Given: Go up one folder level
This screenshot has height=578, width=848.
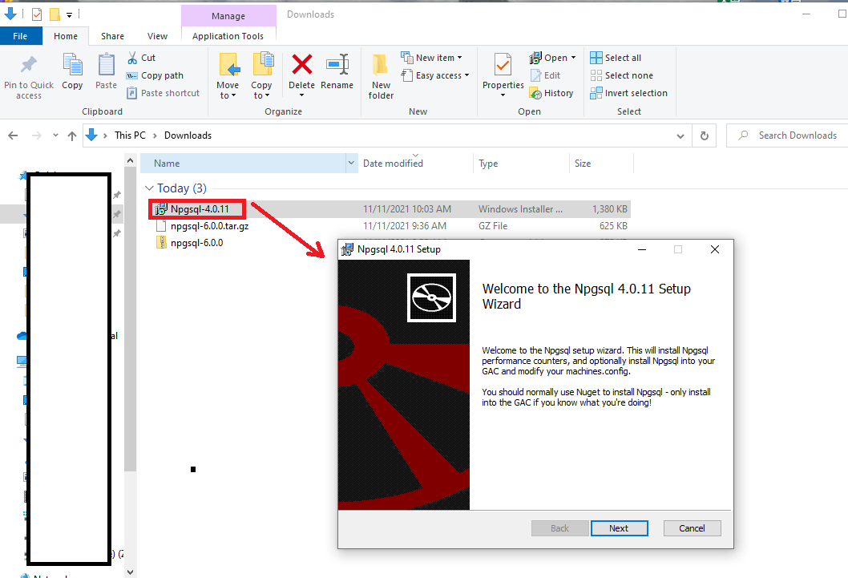Looking at the screenshot, I should tap(72, 135).
